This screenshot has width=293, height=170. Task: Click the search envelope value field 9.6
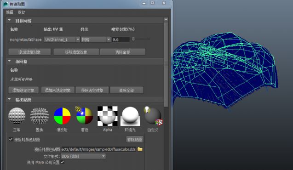coord(121,40)
